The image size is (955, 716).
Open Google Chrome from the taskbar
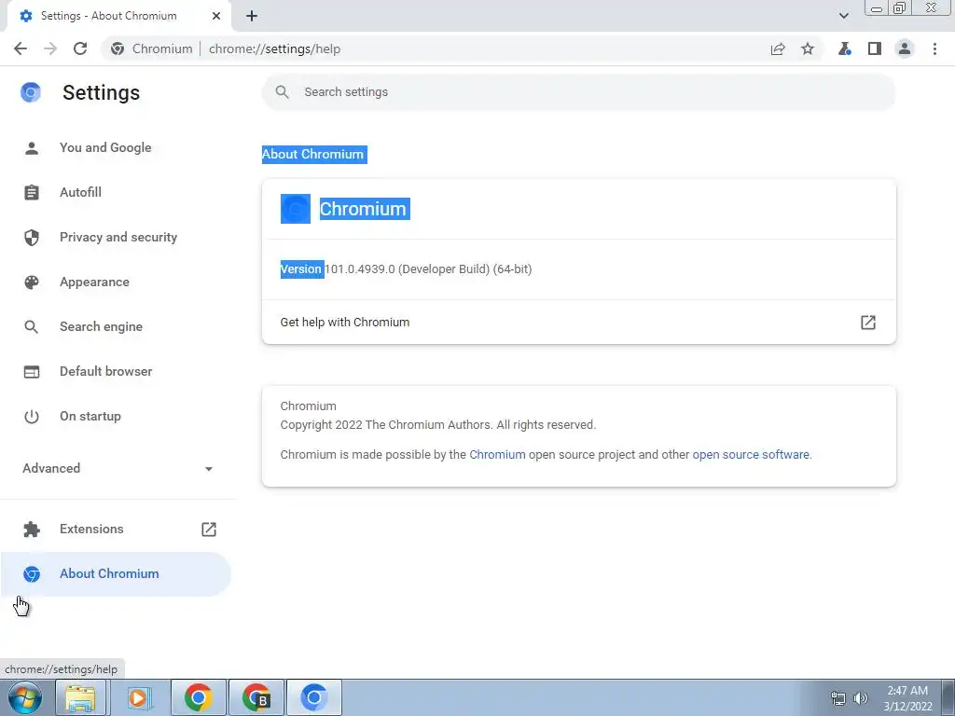pyautogui.click(x=199, y=697)
